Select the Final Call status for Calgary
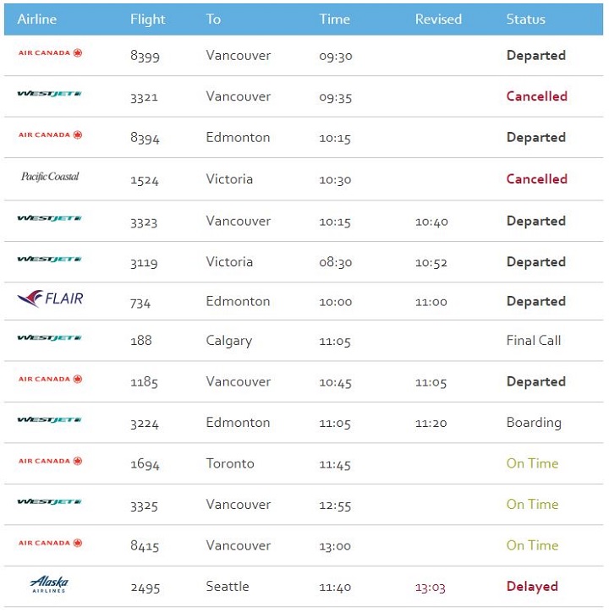The height and width of the screenshot is (613, 609). 533,341
